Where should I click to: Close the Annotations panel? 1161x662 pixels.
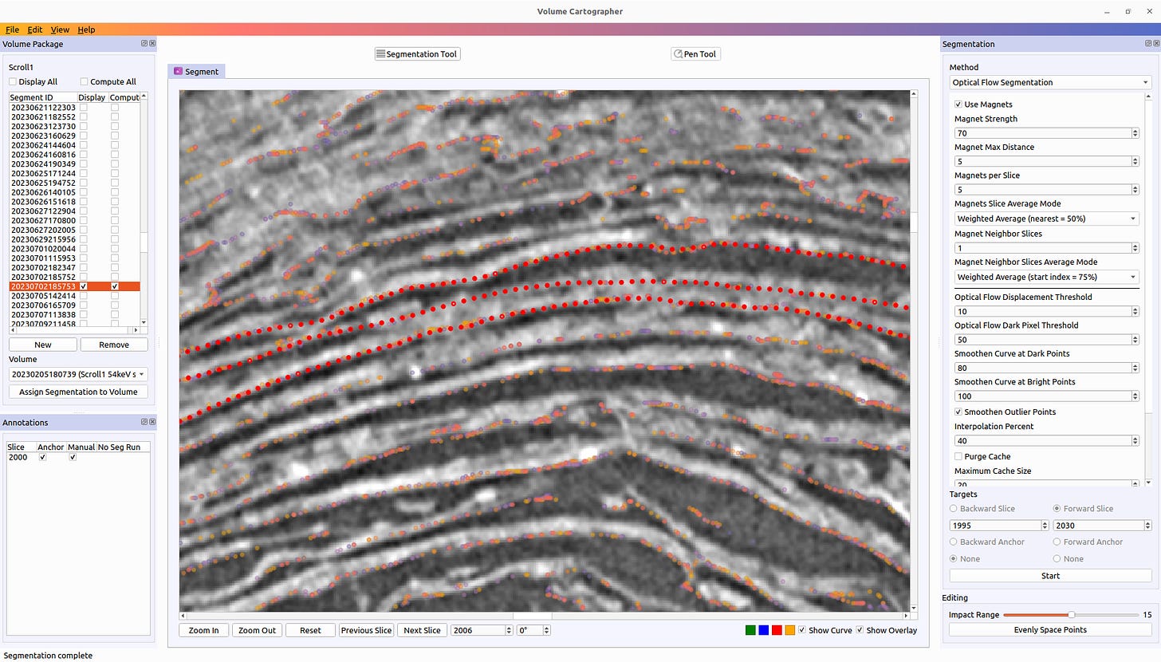tap(152, 423)
